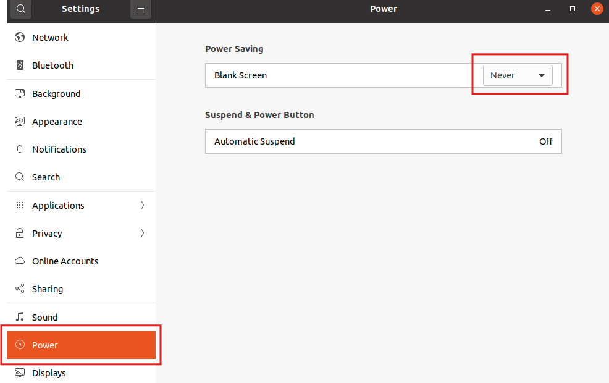Click the search magnifier button in header
The image size is (609, 383).
[21, 9]
